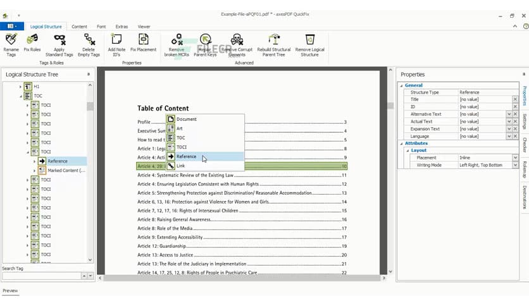Open the Placement dropdown in Properties

pos(515,158)
